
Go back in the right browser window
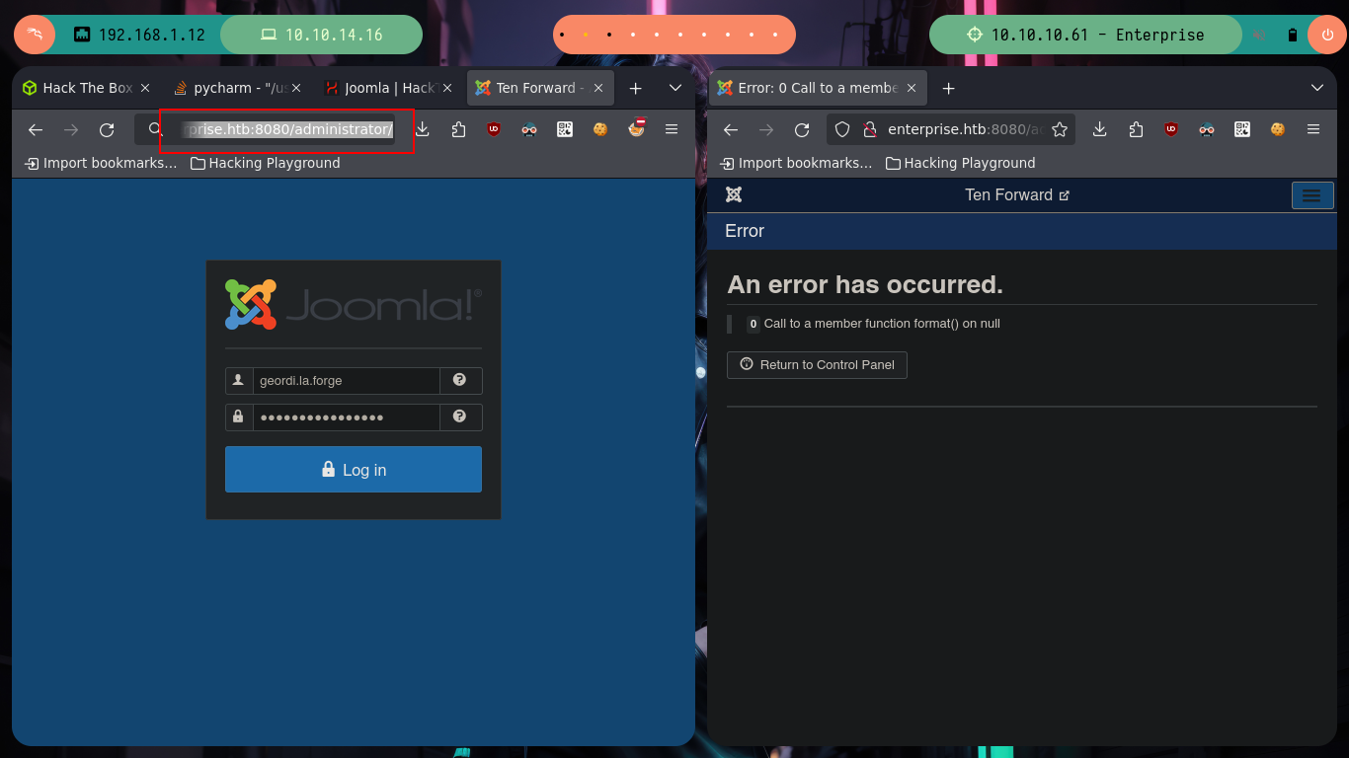click(x=731, y=129)
